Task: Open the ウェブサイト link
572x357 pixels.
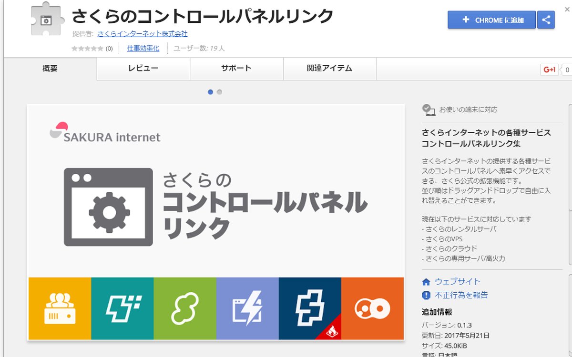Action: pyautogui.click(x=458, y=281)
